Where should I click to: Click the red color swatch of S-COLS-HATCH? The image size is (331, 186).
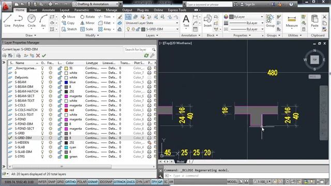click(66, 110)
